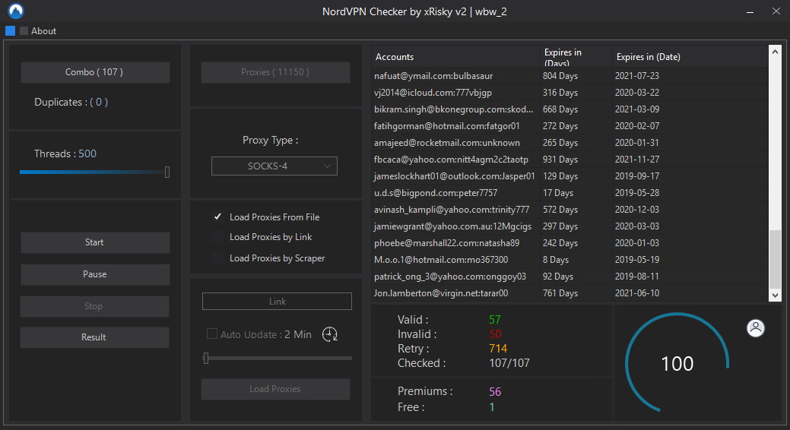This screenshot has width=790, height=430.
Task: Open the user profile icon near the gauge
Action: click(x=756, y=328)
